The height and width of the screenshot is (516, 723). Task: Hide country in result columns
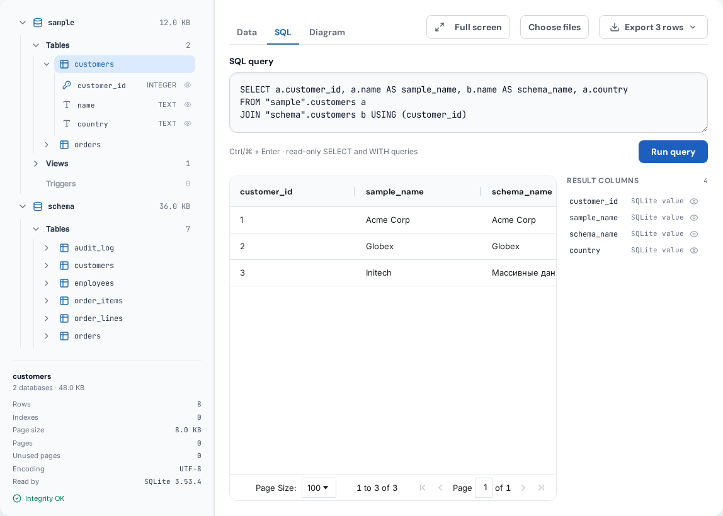[x=694, y=250]
